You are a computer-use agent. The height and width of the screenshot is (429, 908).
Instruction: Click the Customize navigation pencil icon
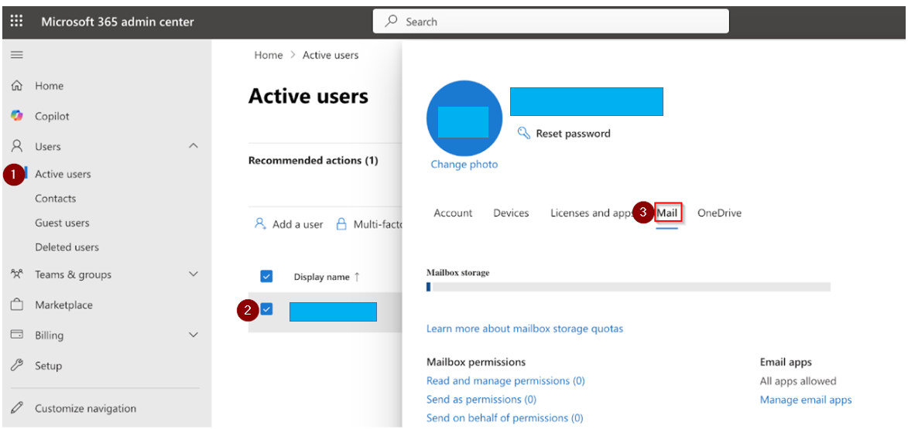17,408
